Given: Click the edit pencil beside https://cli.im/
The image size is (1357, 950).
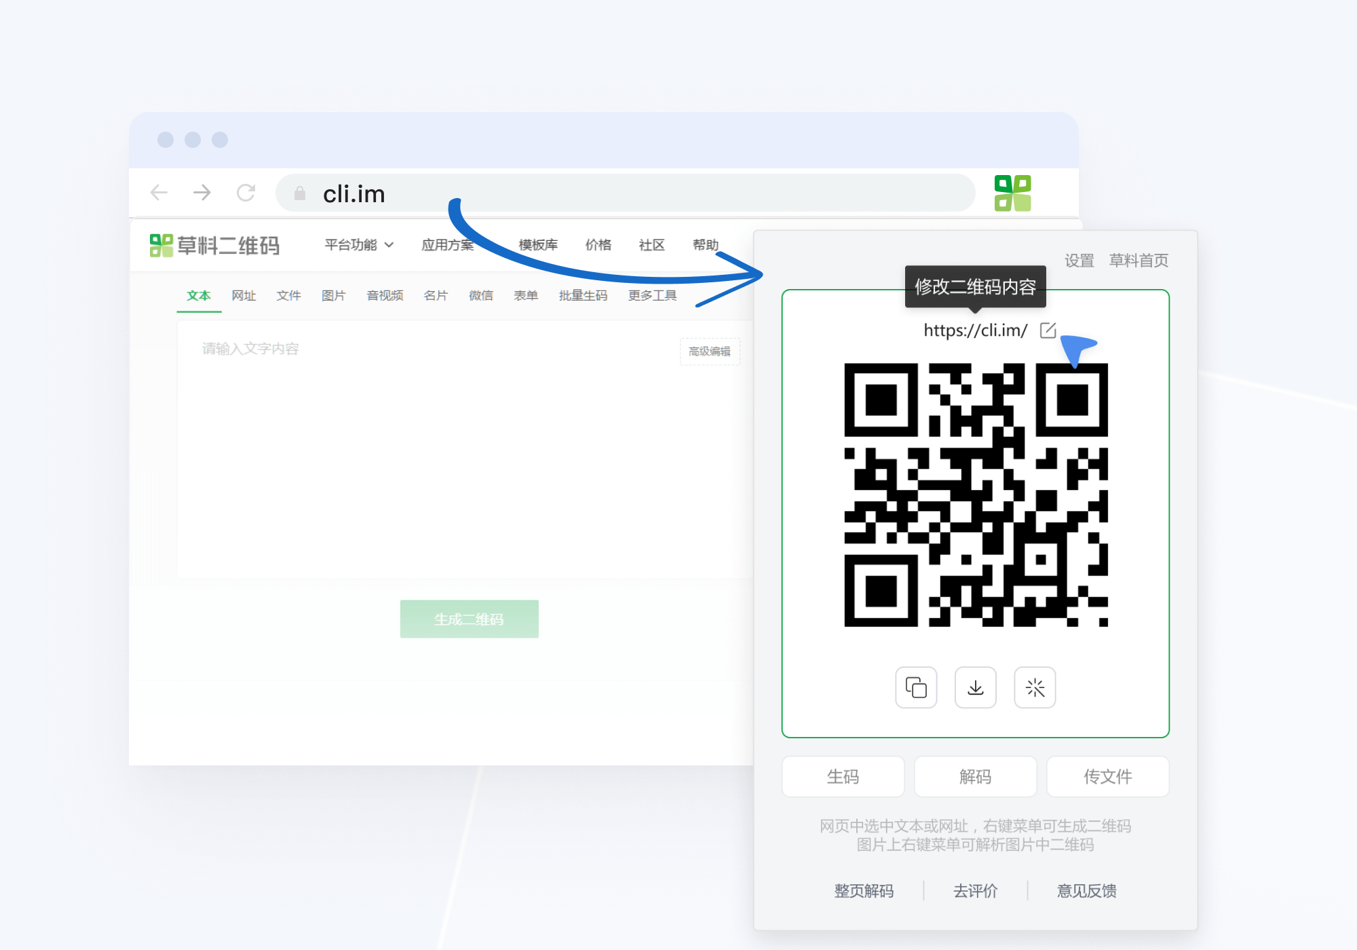Looking at the screenshot, I should pos(1048,330).
